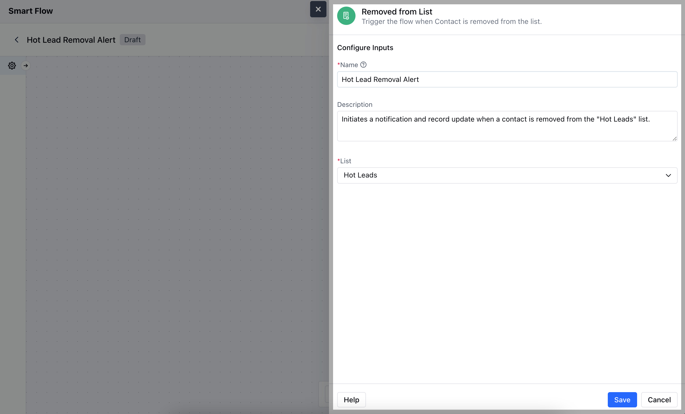Click the Hot Lead Removal Alert flow title
This screenshot has width=685, height=414.
[x=71, y=40]
